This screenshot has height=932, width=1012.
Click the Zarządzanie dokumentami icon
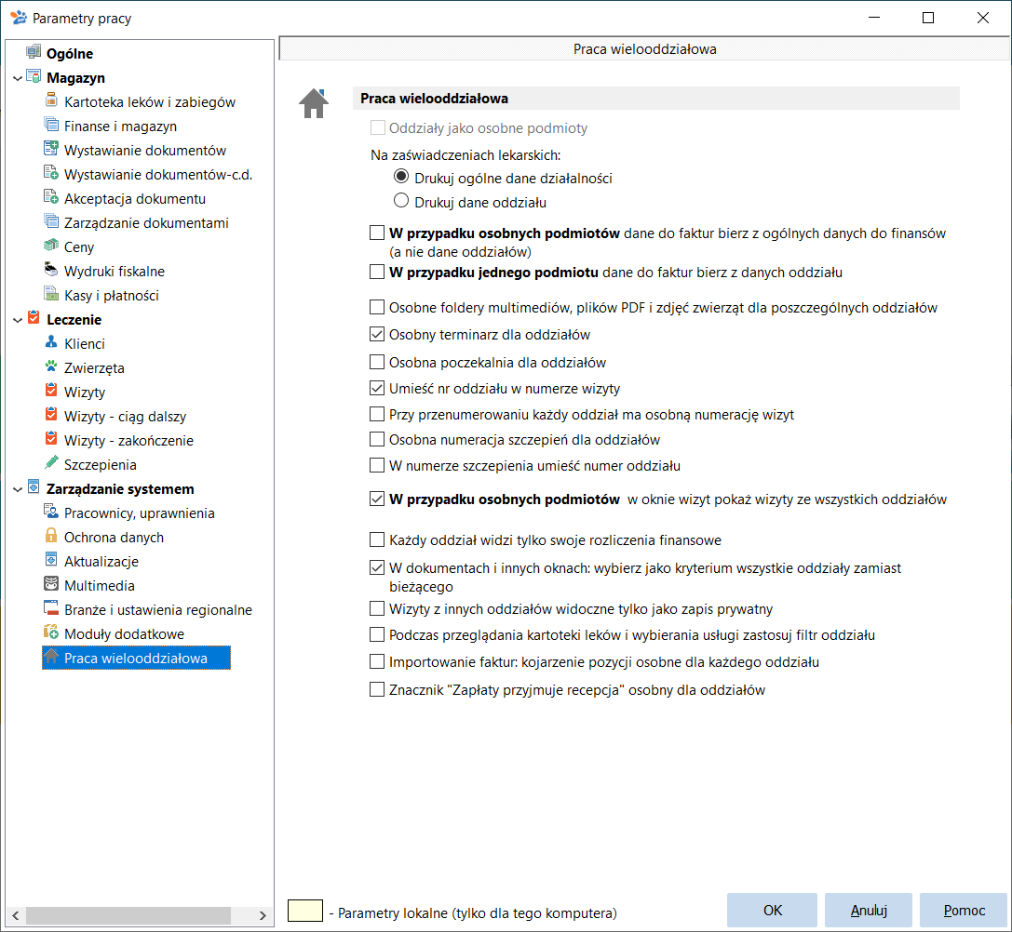[x=51, y=221]
